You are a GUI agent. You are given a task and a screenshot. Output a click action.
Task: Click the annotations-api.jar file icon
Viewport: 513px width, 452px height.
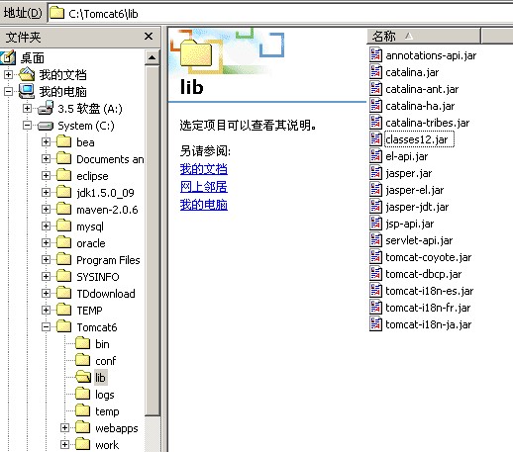(x=375, y=55)
